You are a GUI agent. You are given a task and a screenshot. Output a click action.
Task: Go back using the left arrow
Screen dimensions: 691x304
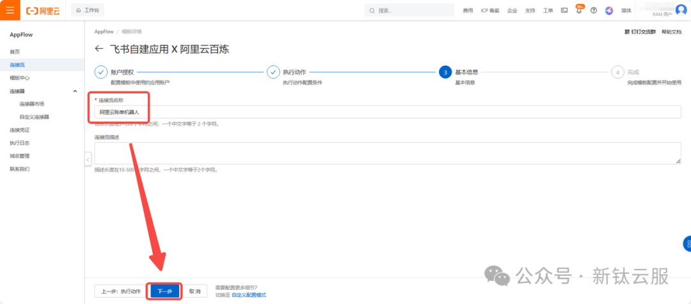tap(99, 49)
